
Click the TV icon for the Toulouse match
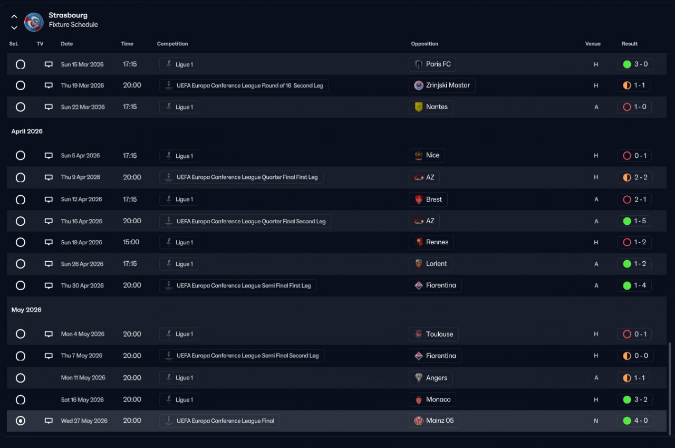(x=49, y=334)
